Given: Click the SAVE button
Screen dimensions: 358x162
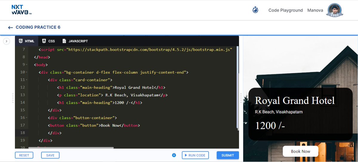Looking at the screenshot, I should click(50, 155).
